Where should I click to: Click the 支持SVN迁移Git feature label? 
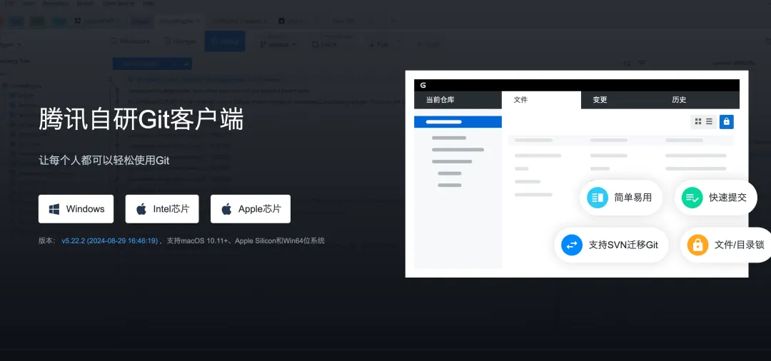tap(623, 245)
